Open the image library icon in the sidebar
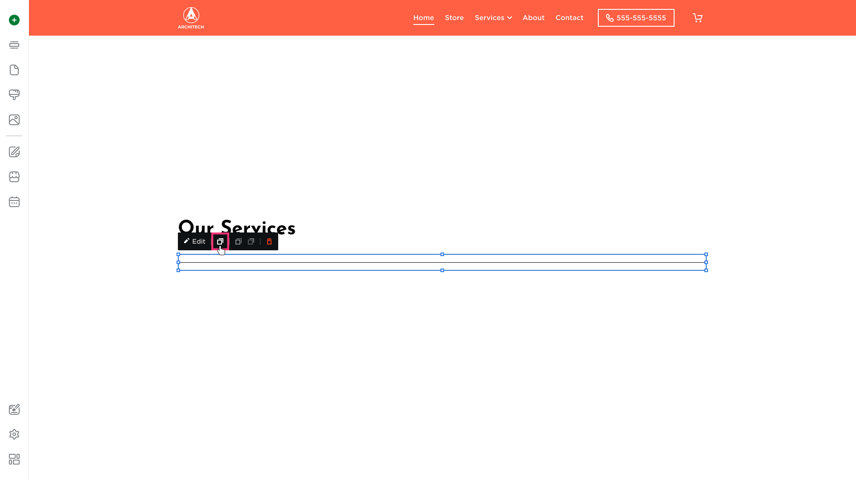The image size is (856, 481). click(14, 120)
